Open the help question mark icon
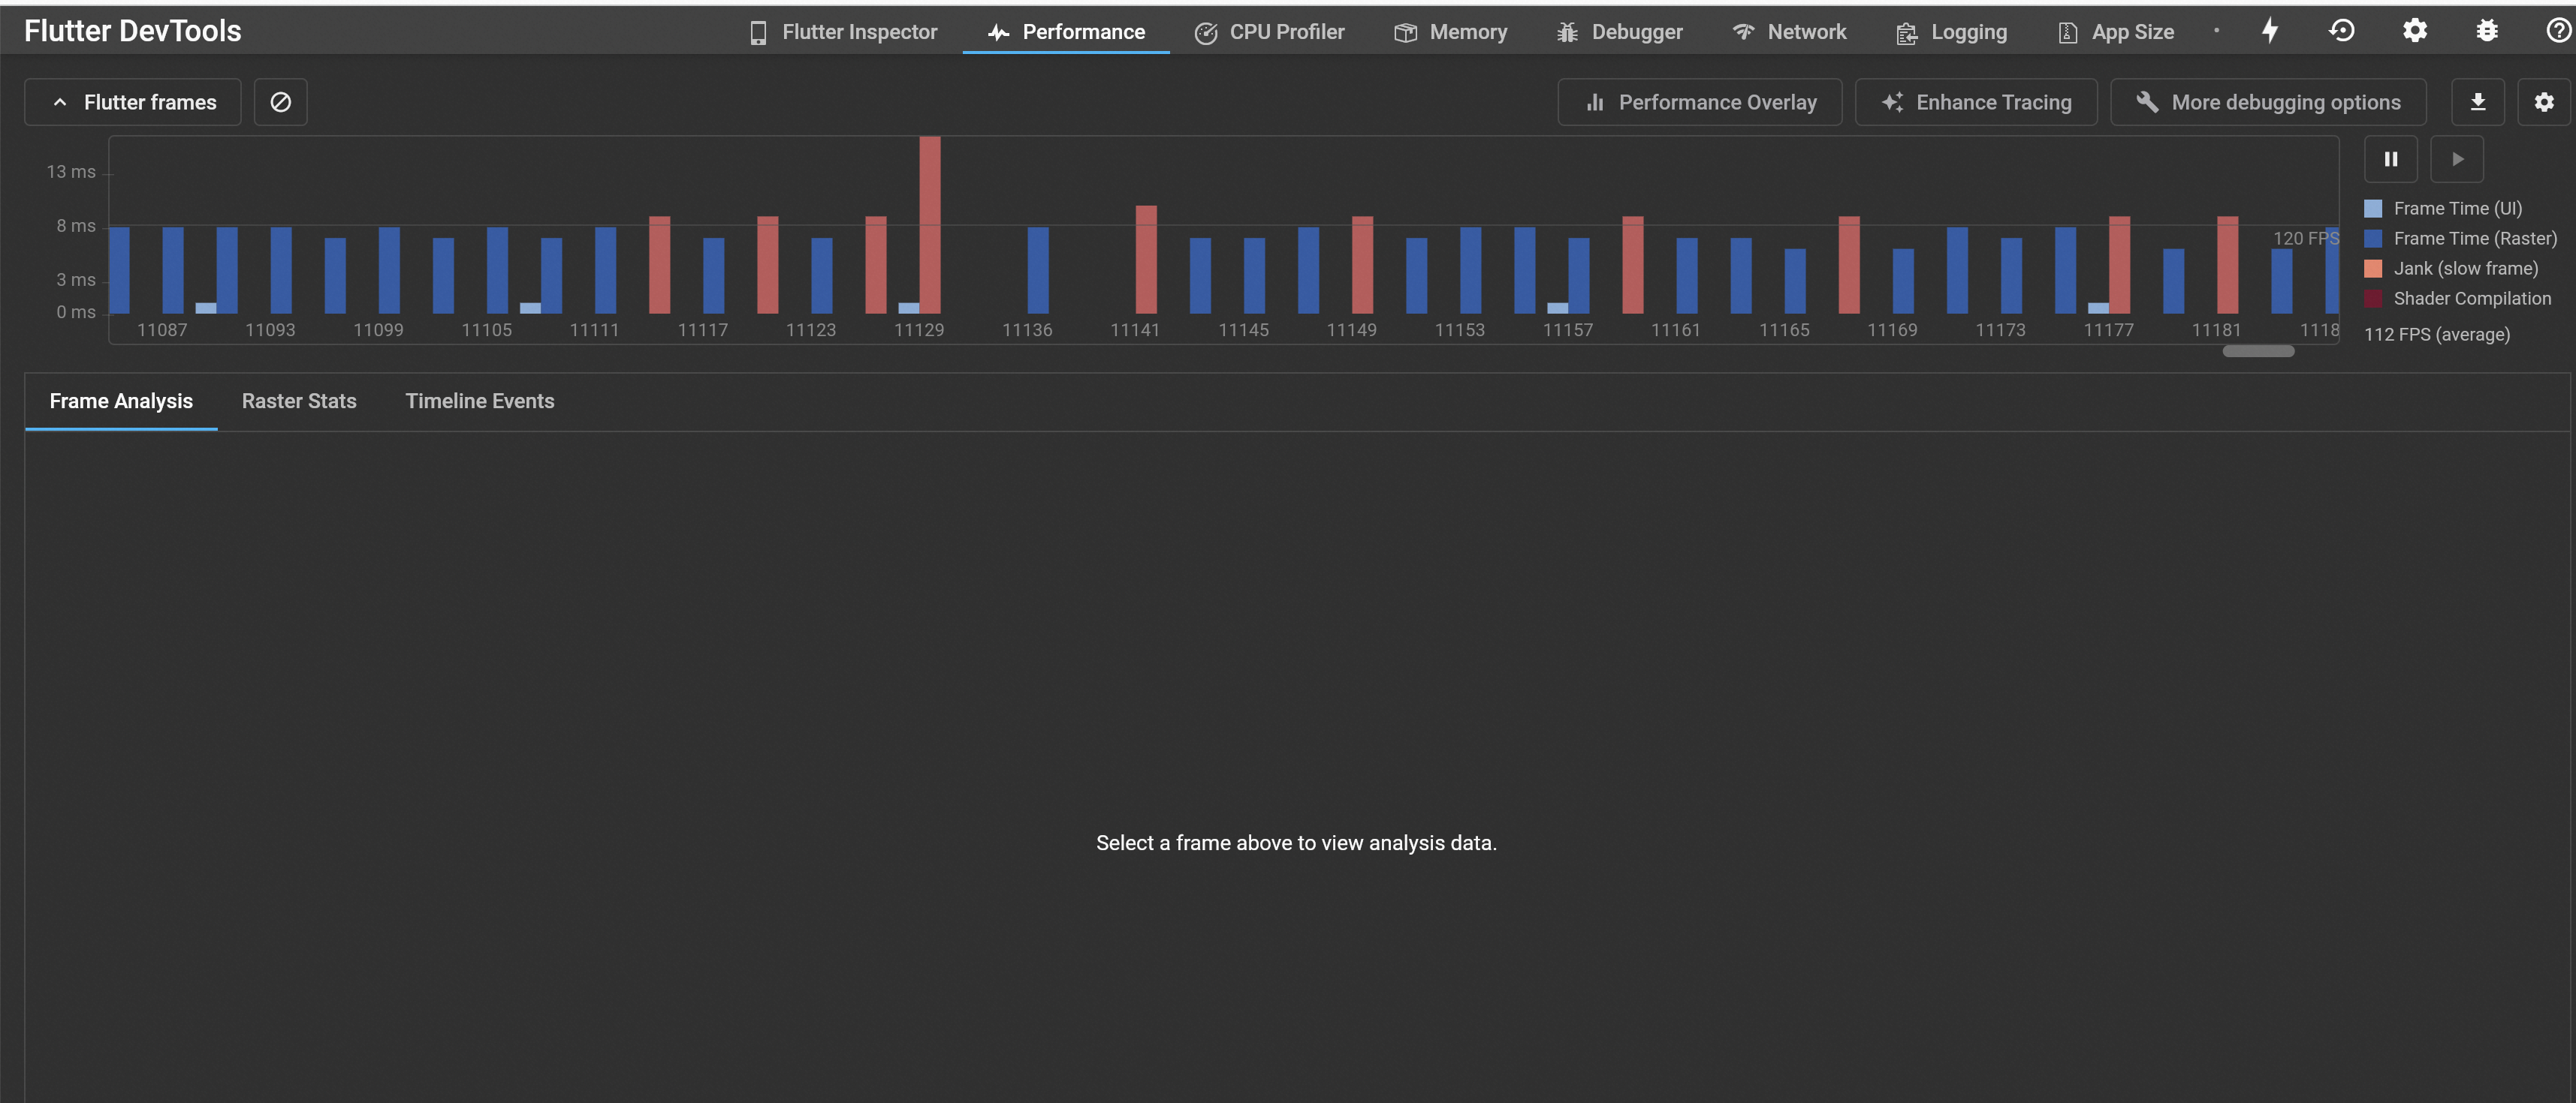Viewport: 2576px width, 1103px height. (x=2557, y=31)
